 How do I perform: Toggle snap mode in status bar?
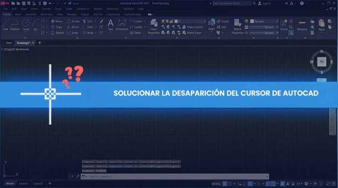tap(230, 184)
